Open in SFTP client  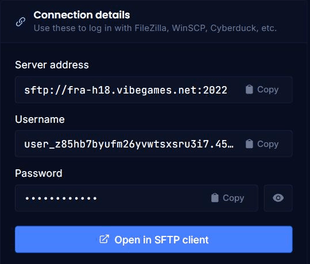click(x=154, y=239)
